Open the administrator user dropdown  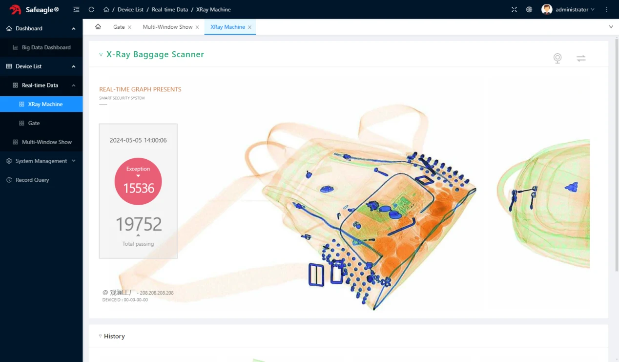(x=568, y=9)
